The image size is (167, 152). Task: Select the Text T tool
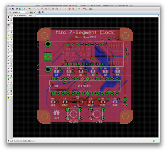(x=11, y=69)
